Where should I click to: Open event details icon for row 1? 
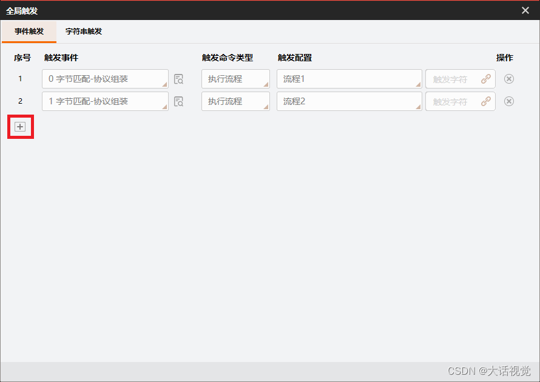click(178, 79)
